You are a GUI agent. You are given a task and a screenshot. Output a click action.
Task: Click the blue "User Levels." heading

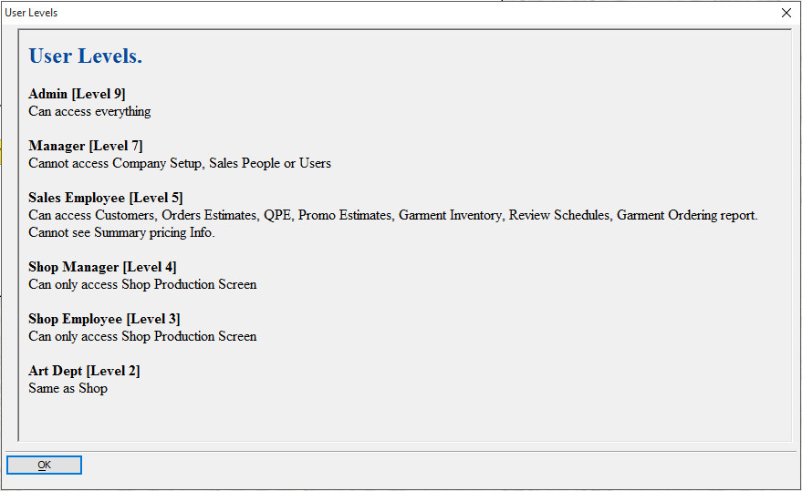click(x=85, y=56)
